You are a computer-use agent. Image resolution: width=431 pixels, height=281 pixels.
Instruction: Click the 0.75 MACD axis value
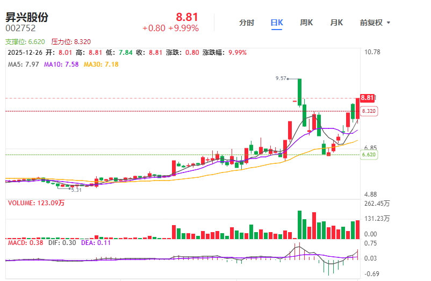(x=370, y=243)
